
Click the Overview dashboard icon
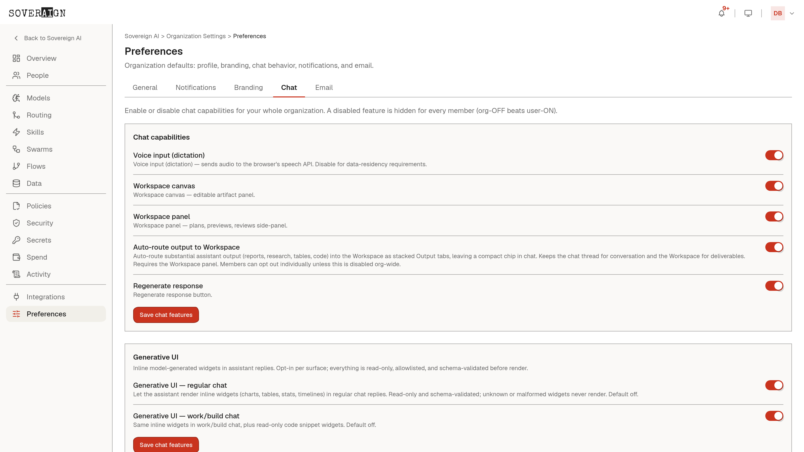click(x=16, y=58)
